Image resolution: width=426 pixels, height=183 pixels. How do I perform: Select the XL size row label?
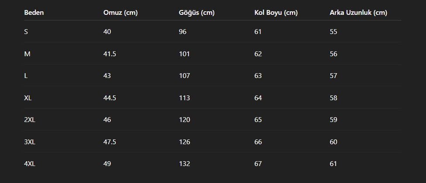27,98
